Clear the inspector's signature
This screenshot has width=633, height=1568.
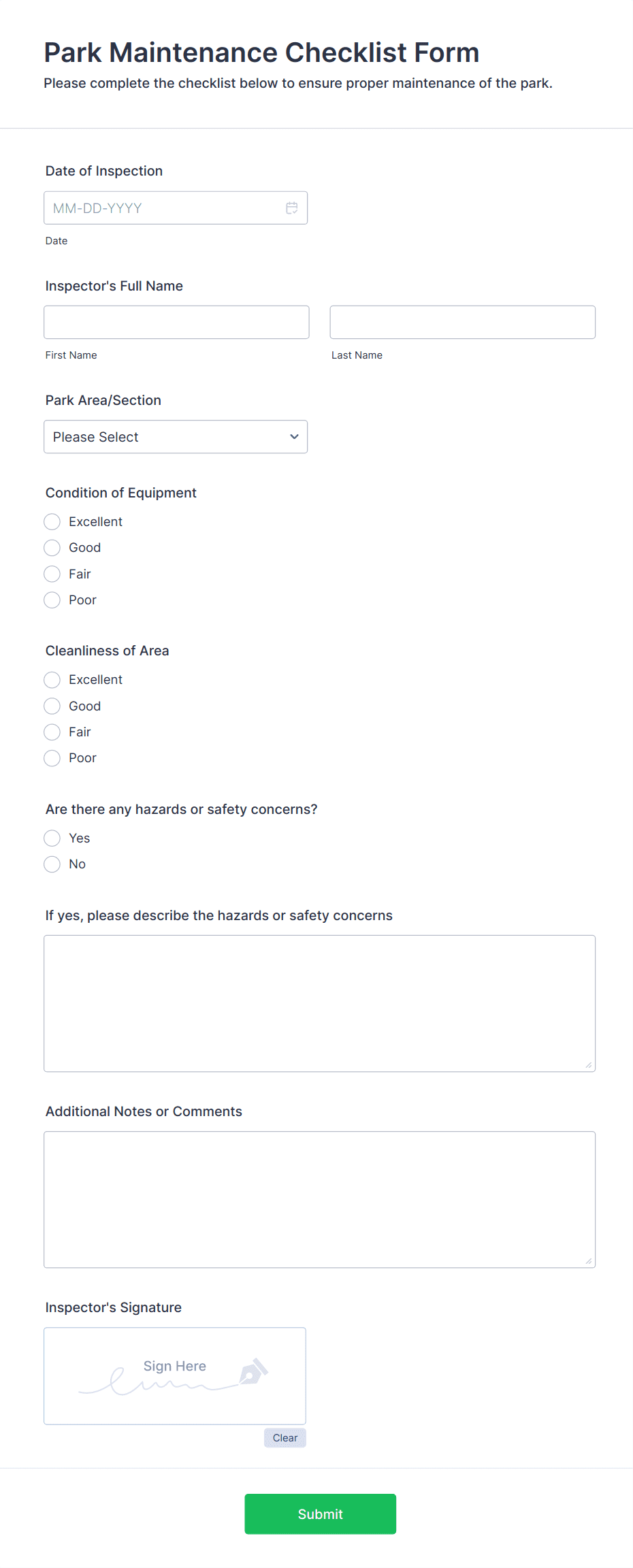click(285, 1437)
